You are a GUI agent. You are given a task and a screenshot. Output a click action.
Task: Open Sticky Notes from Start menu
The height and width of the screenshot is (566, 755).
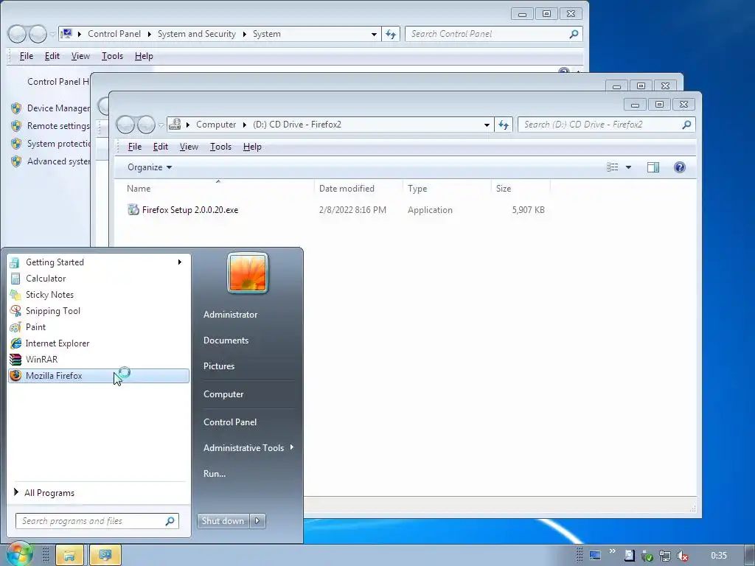(99, 295)
